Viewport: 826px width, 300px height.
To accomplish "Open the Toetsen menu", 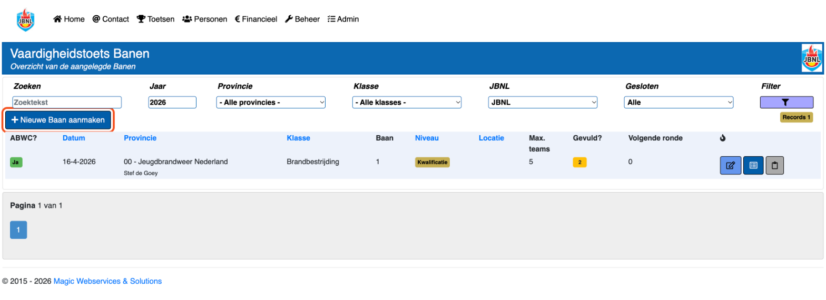I will (x=155, y=19).
